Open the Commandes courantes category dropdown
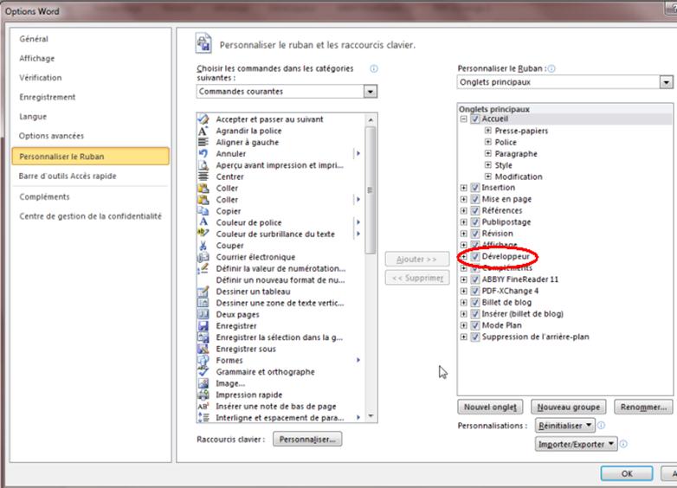 pyautogui.click(x=371, y=92)
